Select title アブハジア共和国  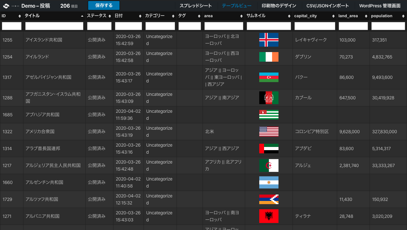(42, 115)
